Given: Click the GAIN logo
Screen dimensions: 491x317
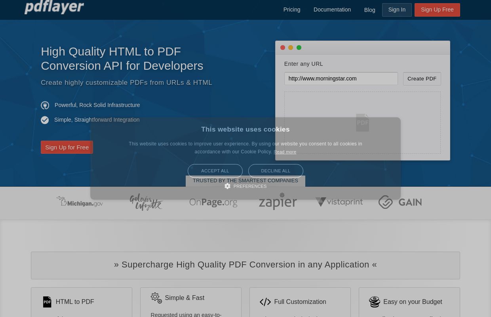Looking at the screenshot, I should 400,202.
